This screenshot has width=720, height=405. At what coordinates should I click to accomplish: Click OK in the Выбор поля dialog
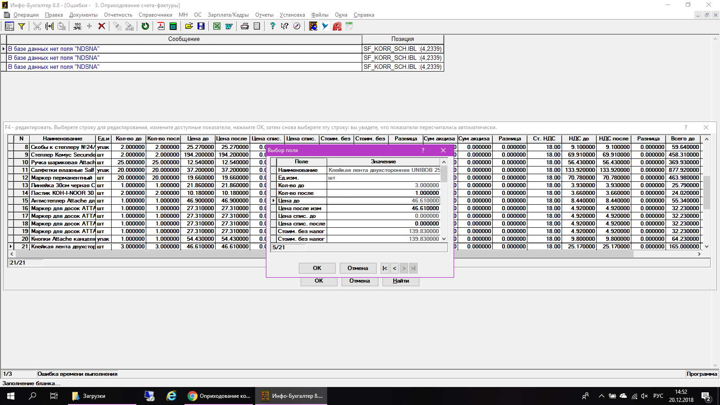317,268
